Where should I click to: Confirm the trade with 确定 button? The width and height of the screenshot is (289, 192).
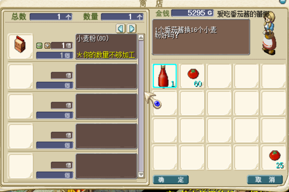point(171,179)
